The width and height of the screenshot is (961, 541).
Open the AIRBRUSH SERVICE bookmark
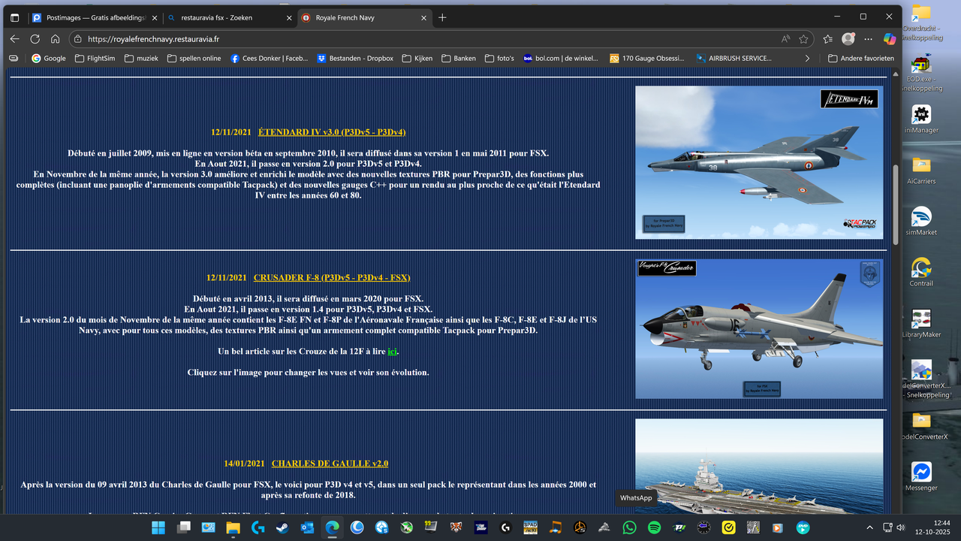click(734, 58)
